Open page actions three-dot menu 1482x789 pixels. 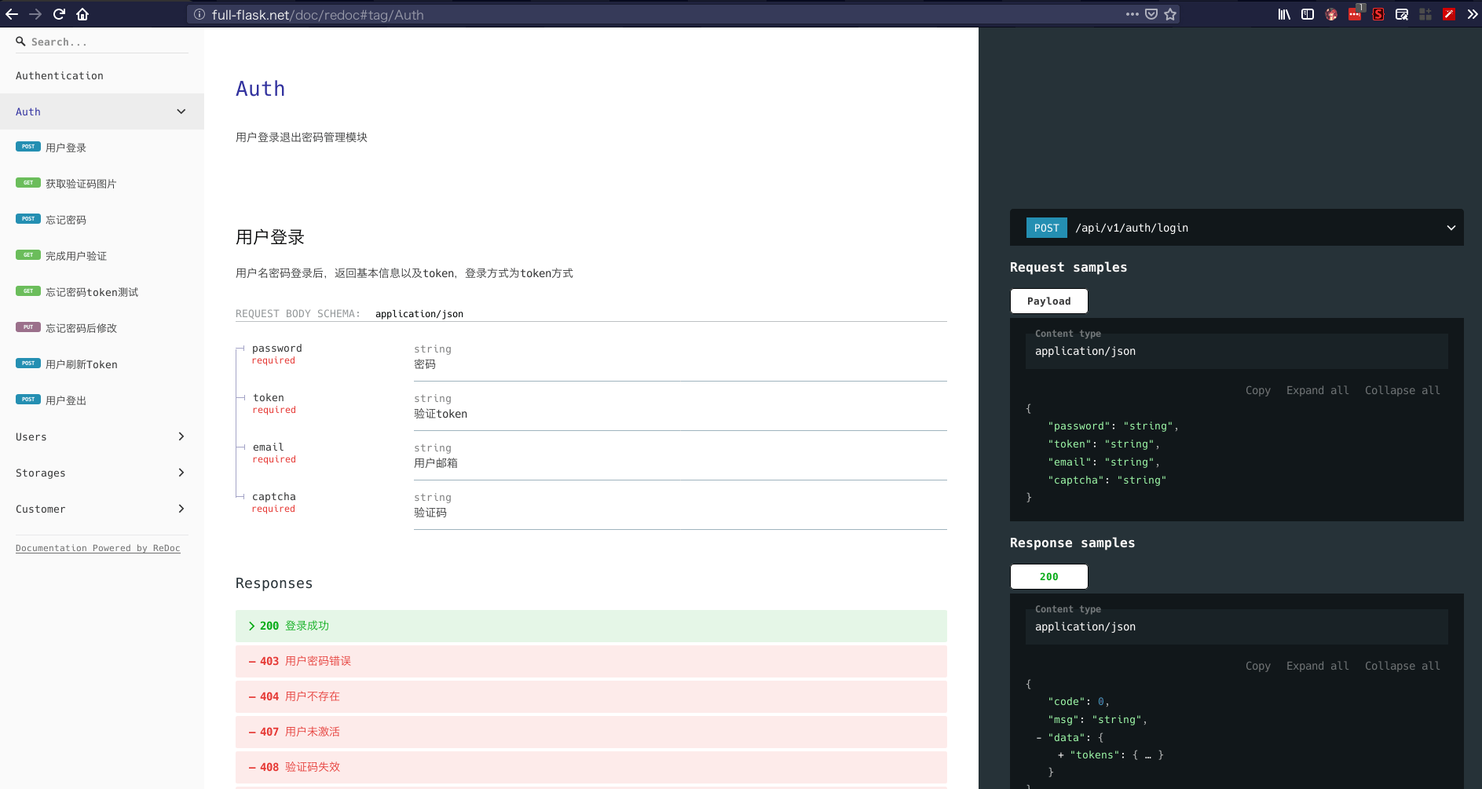[1132, 14]
